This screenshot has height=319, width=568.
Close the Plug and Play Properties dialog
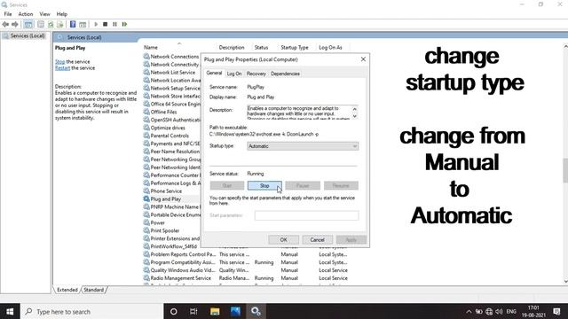(x=363, y=59)
